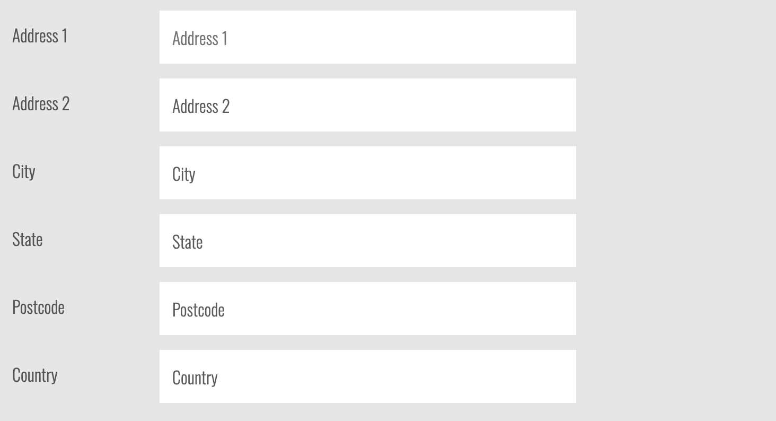Focus the Address 2 text box
Image resolution: width=776 pixels, height=421 pixels.
click(x=367, y=105)
